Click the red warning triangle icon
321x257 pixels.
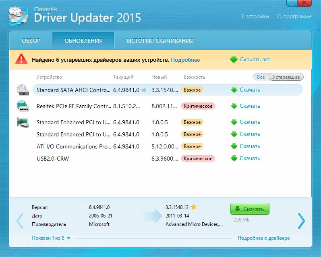point(21,59)
